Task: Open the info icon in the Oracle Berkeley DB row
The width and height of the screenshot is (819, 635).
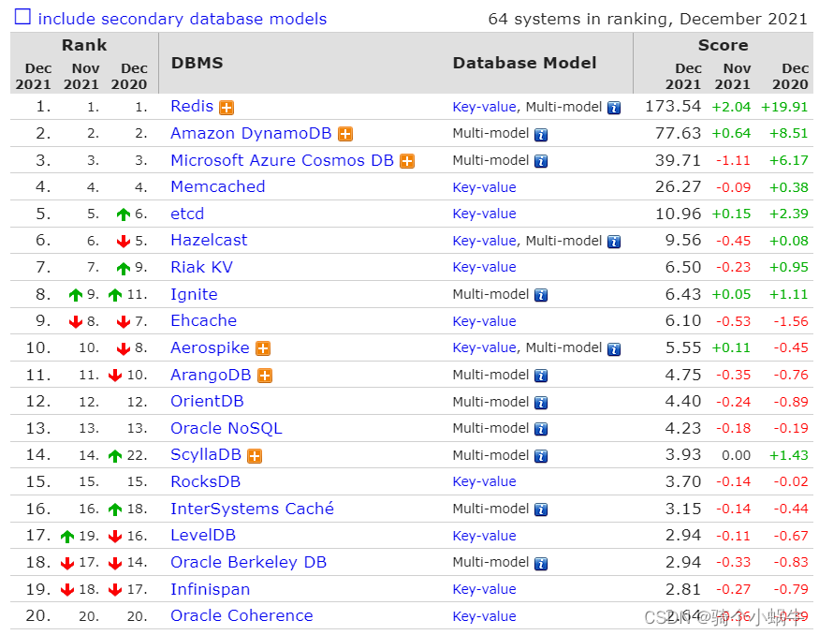Action: click(541, 564)
